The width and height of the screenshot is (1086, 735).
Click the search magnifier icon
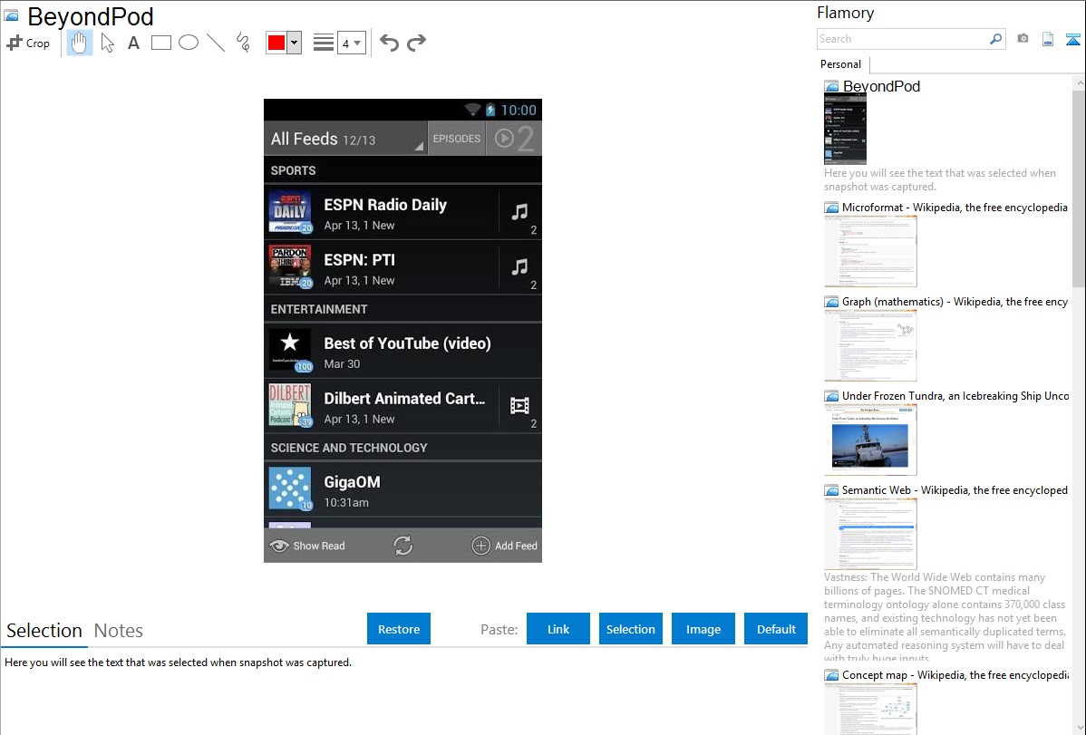tap(996, 39)
